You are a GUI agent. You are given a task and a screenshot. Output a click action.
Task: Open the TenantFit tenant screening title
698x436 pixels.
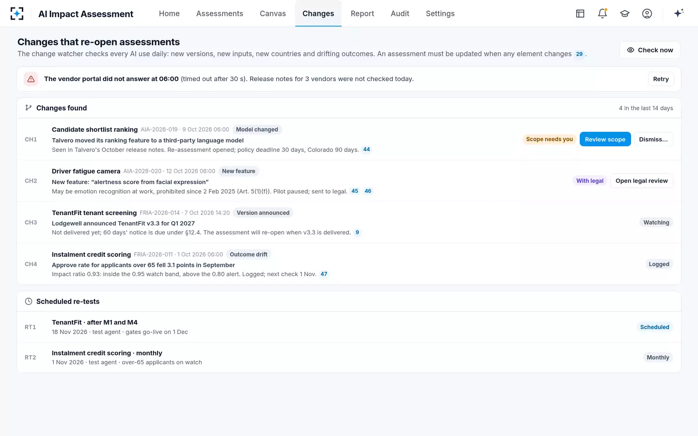(x=94, y=213)
